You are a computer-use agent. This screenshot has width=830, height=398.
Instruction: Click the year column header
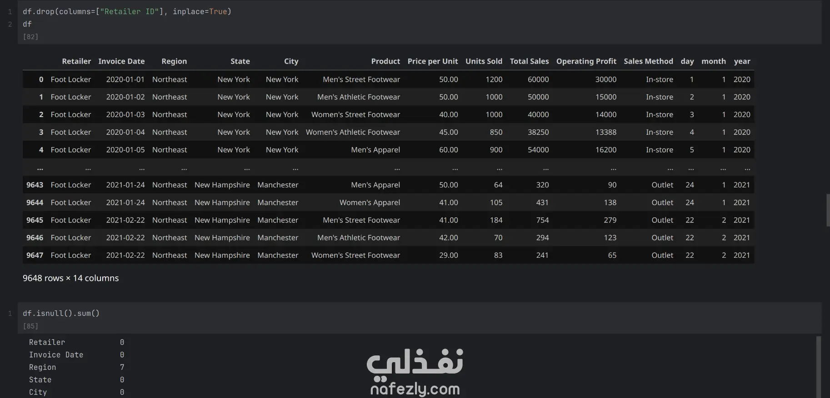coord(742,61)
